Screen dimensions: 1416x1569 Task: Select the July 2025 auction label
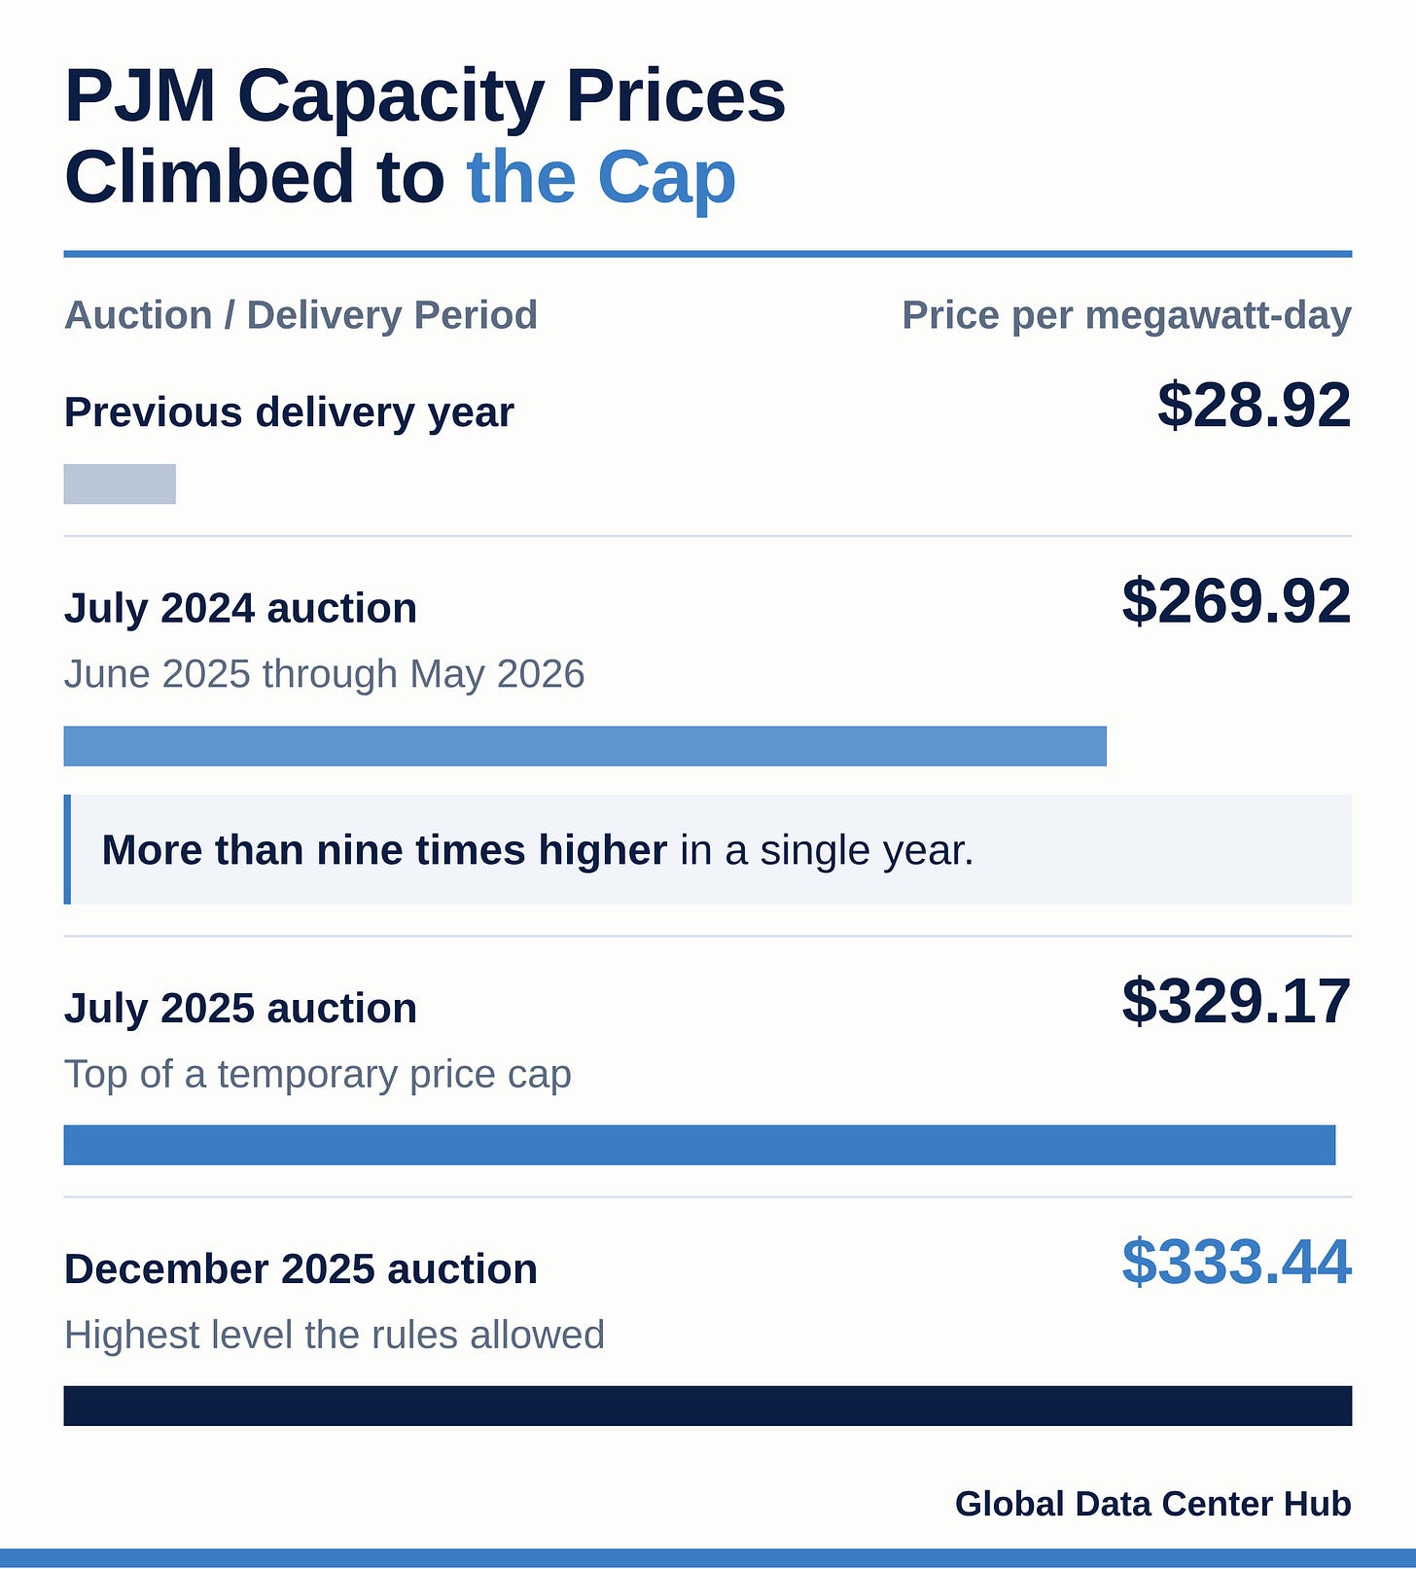coord(240,1008)
